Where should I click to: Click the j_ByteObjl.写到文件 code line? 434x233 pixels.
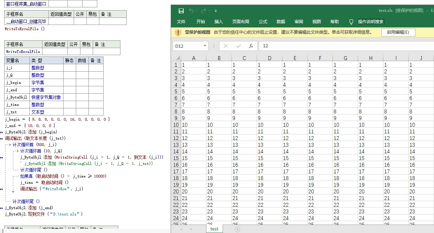point(44,214)
